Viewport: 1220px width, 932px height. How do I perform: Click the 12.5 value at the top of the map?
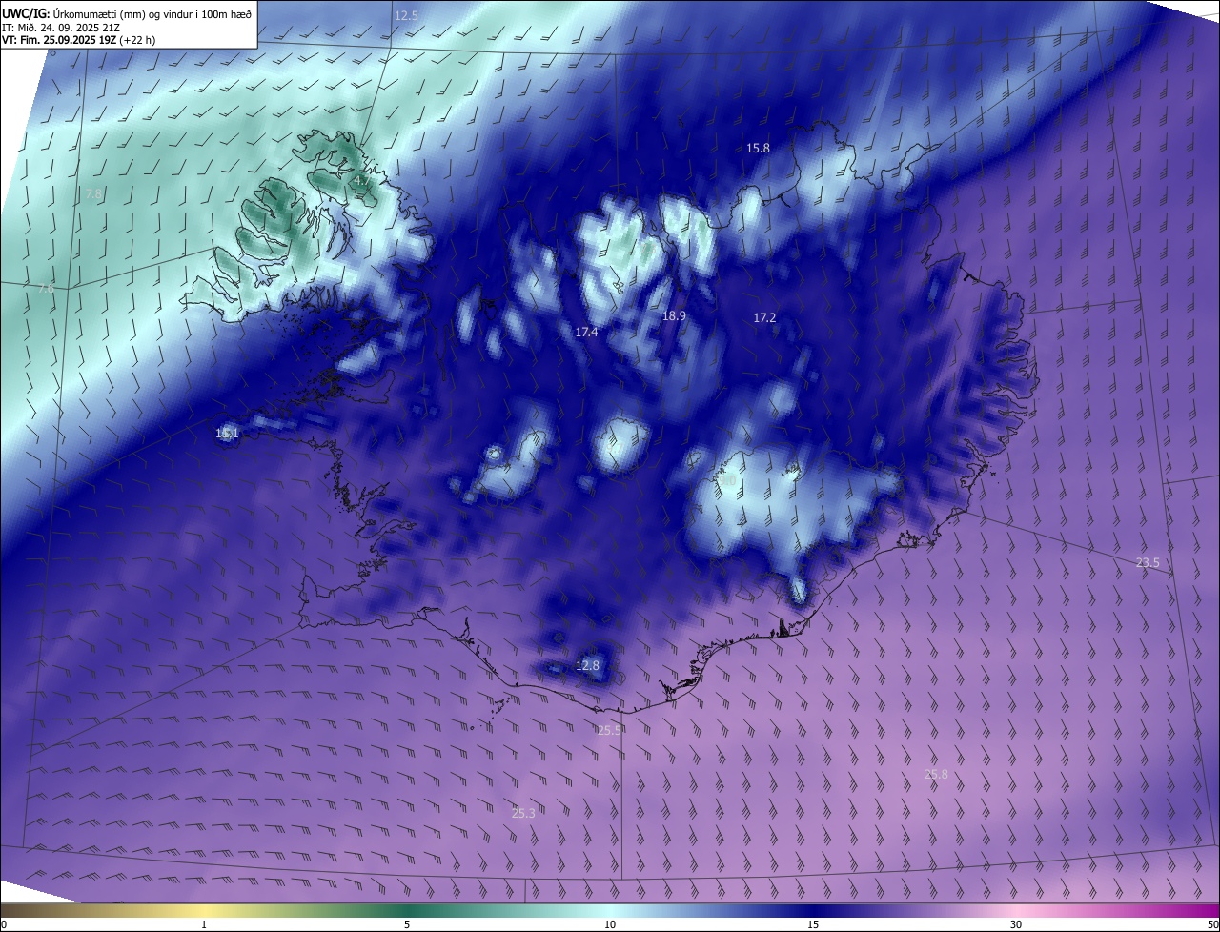[x=407, y=16]
